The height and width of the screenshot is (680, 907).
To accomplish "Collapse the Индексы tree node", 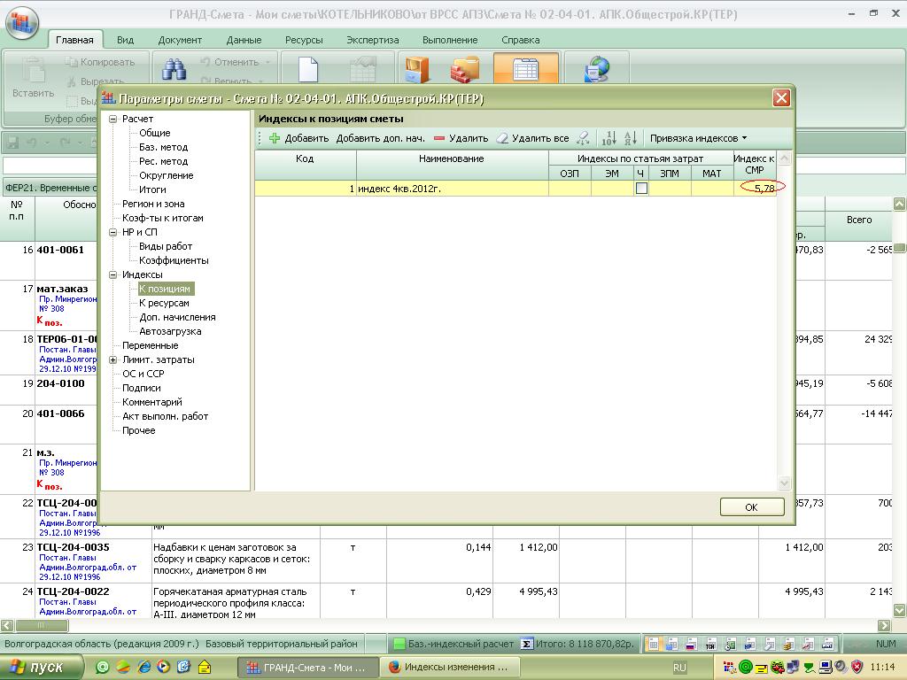I will tap(112, 274).
